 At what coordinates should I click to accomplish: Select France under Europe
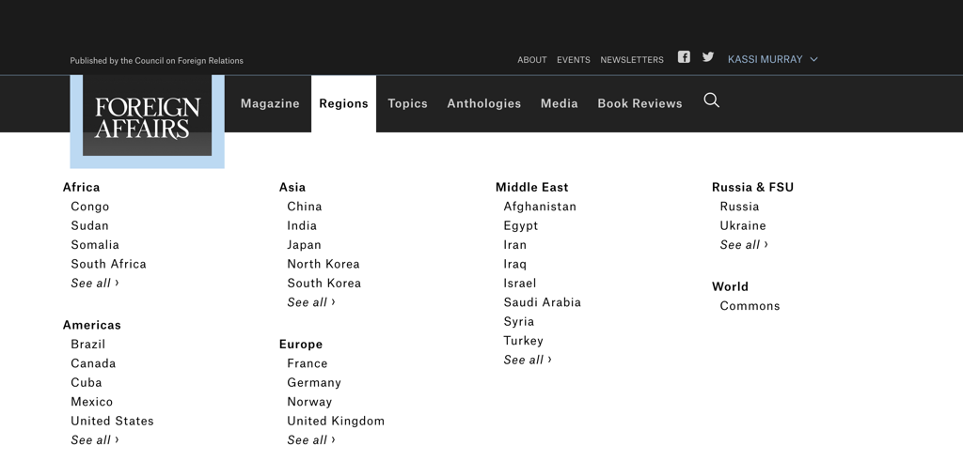[x=308, y=363]
